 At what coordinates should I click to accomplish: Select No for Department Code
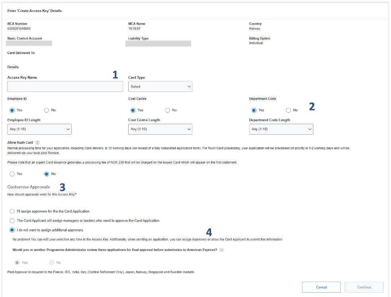tap(288, 110)
